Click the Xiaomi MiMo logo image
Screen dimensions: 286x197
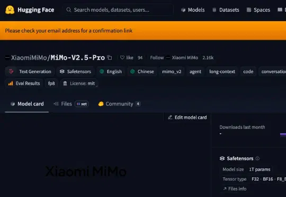(86, 171)
